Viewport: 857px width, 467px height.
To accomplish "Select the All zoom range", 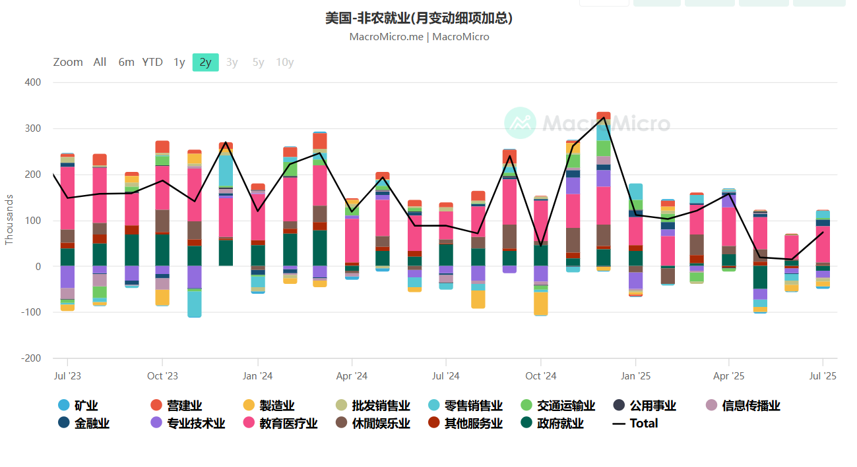I will click(100, 62).
